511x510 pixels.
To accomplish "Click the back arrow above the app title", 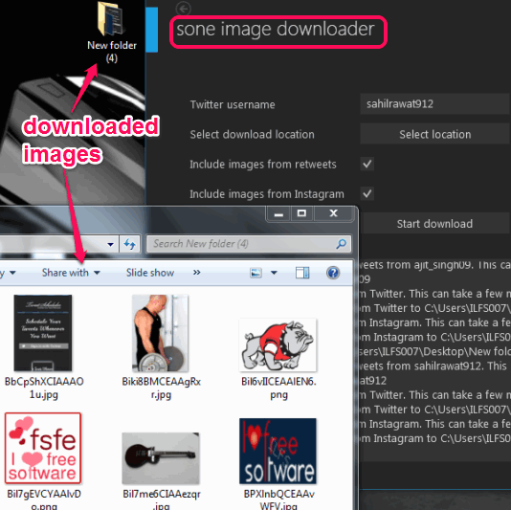I will point(184,9).
